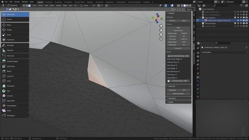The image size is (249, 140).
Task: Choose the Measure tool
Action: (15, 50)
